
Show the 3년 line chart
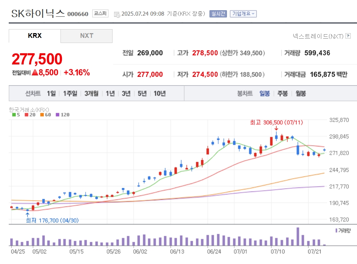126,93
